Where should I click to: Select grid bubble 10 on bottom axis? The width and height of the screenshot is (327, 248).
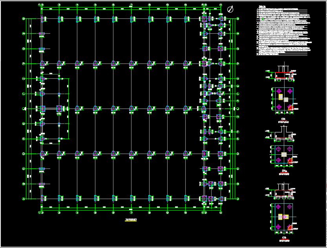point(185,213)
